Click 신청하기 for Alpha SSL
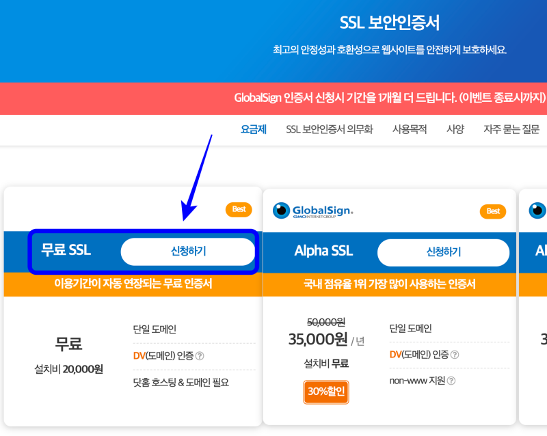The height and width of the screenshot is (436, 547). click(x=443, y=252)
